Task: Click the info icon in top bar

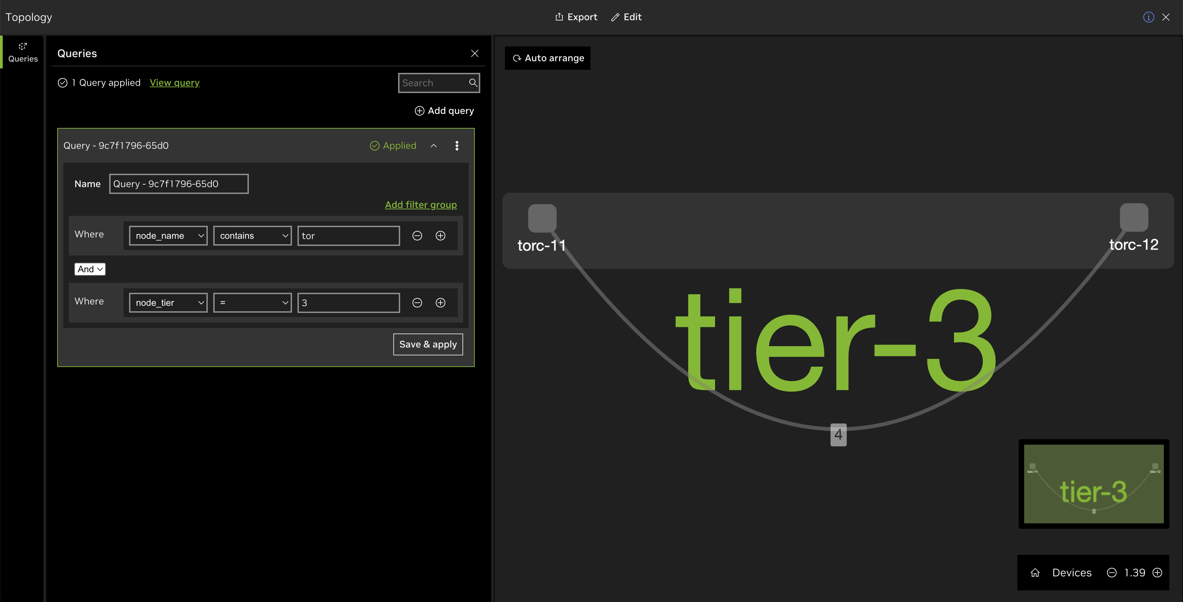Action: (x=1148, y=17)
